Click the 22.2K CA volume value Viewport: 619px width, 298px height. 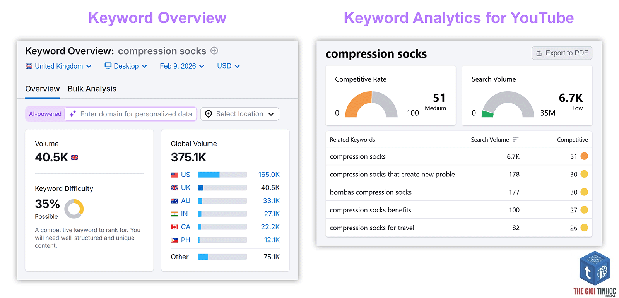(270, 227)
